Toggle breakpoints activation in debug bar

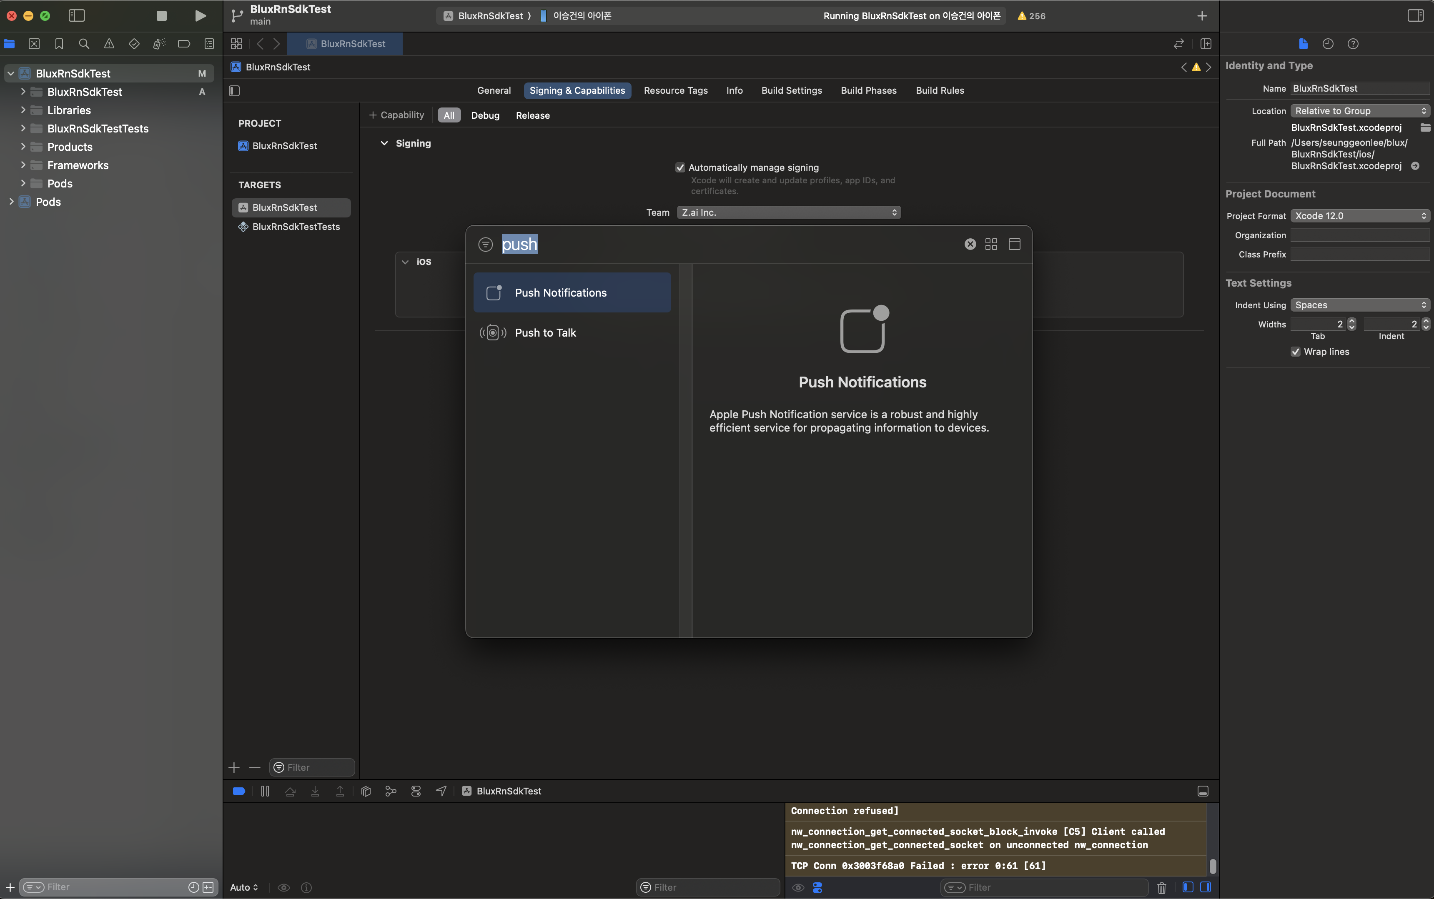pyautogui.click(x=239, y=792)
